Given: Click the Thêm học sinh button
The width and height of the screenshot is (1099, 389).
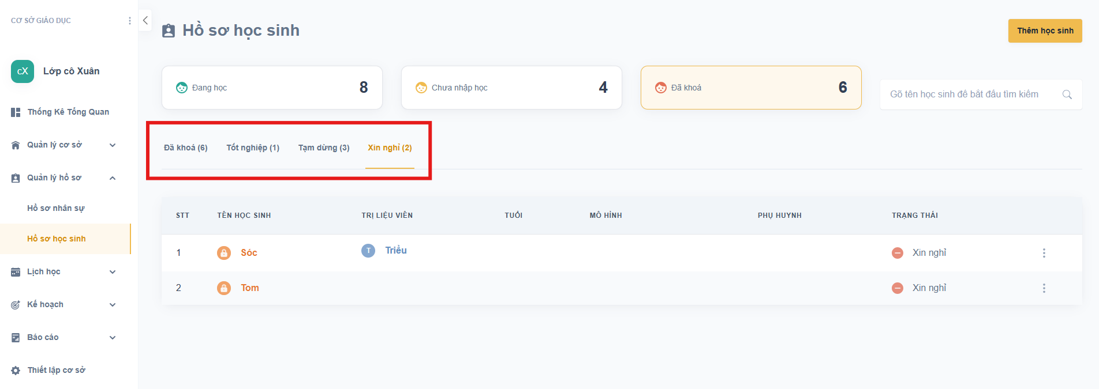Looking at the screenshot, I should pyautogui.click(x=1045, y=31).
